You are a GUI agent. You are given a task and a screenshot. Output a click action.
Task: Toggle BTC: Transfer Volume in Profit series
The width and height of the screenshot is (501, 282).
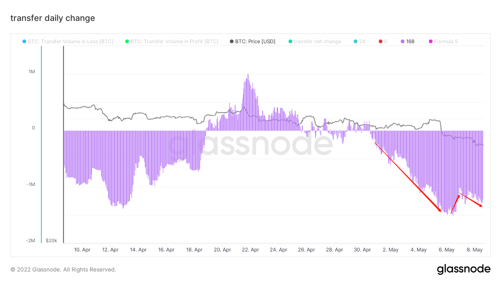tap(174, 42)
